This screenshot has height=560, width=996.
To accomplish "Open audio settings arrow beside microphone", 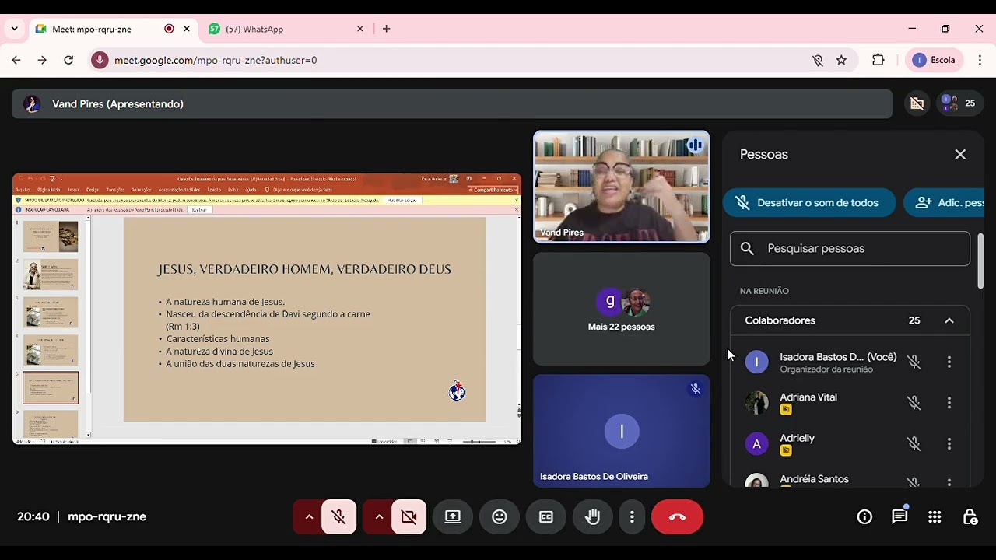I will 309,516.
